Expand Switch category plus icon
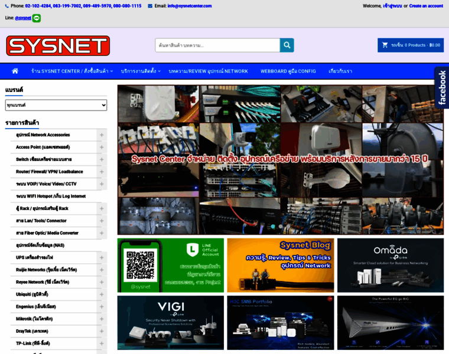449x354 pixels. coord(102,159)
